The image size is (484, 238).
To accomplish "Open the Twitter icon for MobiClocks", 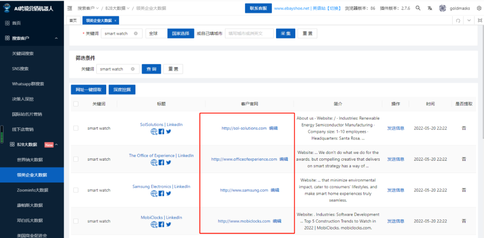I will (169, 224).
